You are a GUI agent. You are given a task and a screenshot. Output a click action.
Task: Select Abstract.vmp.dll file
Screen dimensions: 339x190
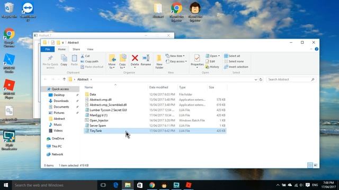155,100
